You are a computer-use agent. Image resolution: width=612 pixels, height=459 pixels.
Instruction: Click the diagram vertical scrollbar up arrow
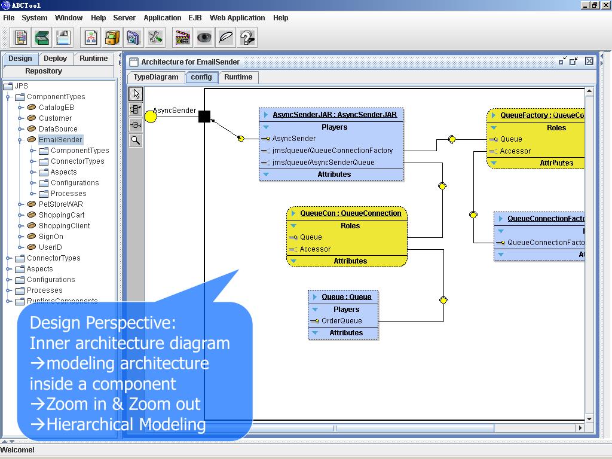[x=589, y=91]
